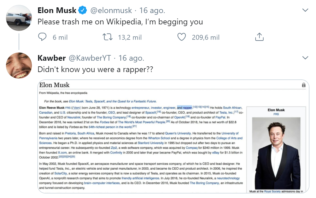Viewport: 316px width, 198px height.
Task: Click the blue verified badge beside Elon Musk
Action: pos(83,11)
